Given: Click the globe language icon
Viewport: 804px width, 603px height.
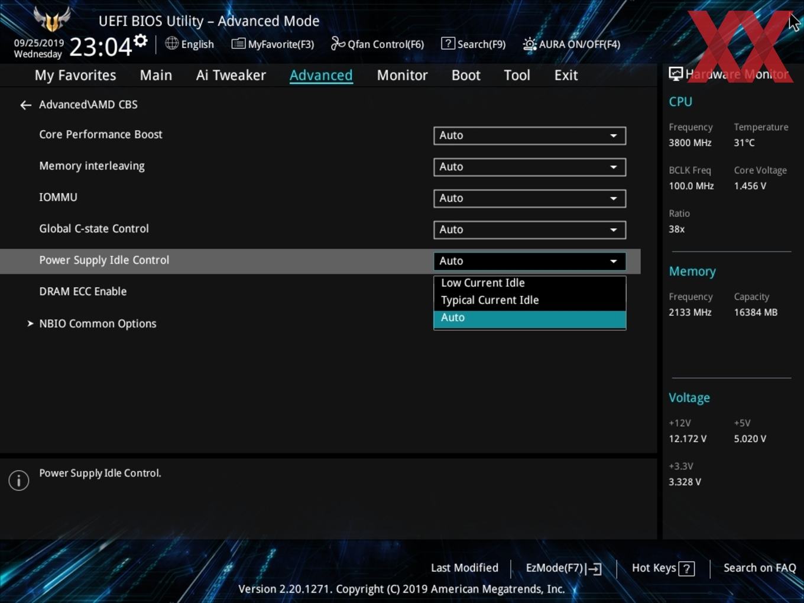Looking at the screenshot, I should click(171, 43).
